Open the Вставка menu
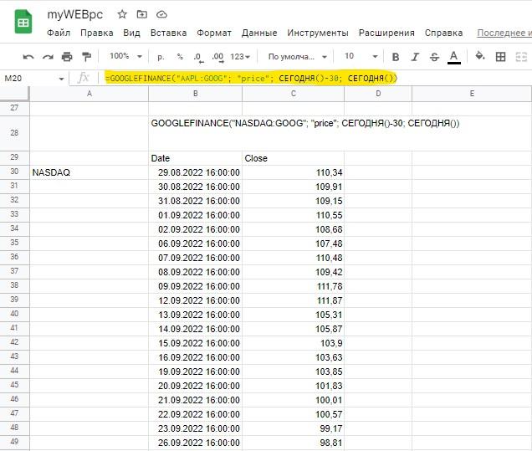 tap(168, 33)
